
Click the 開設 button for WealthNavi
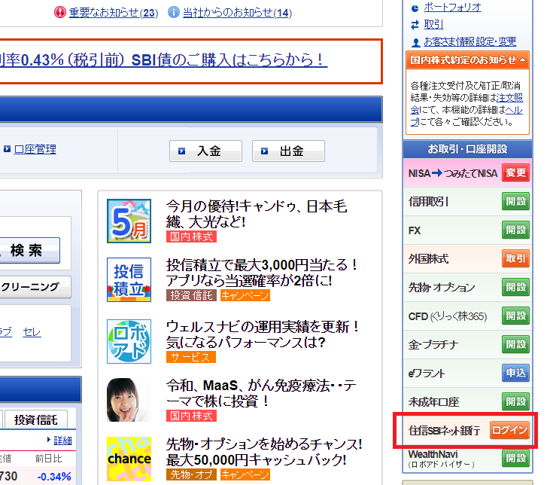[x=515, y=458]
